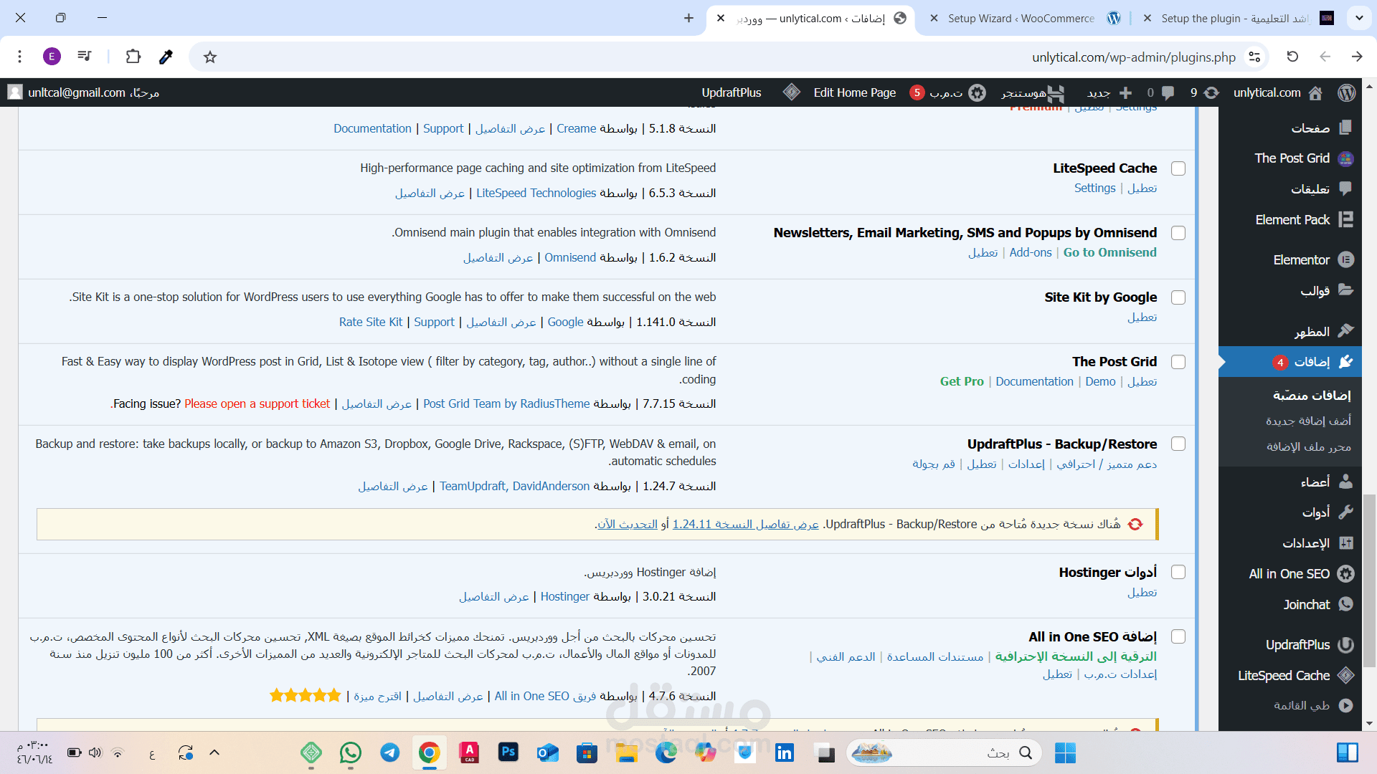Select the LiteSpeed Cache plugin checkbox

1178,168
